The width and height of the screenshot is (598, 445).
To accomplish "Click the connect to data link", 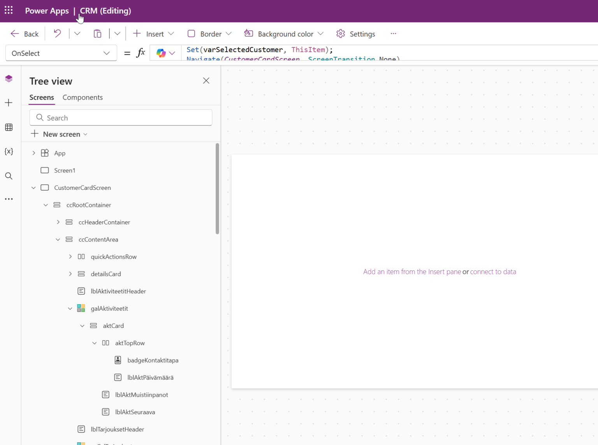I will (x=493, y=272).
